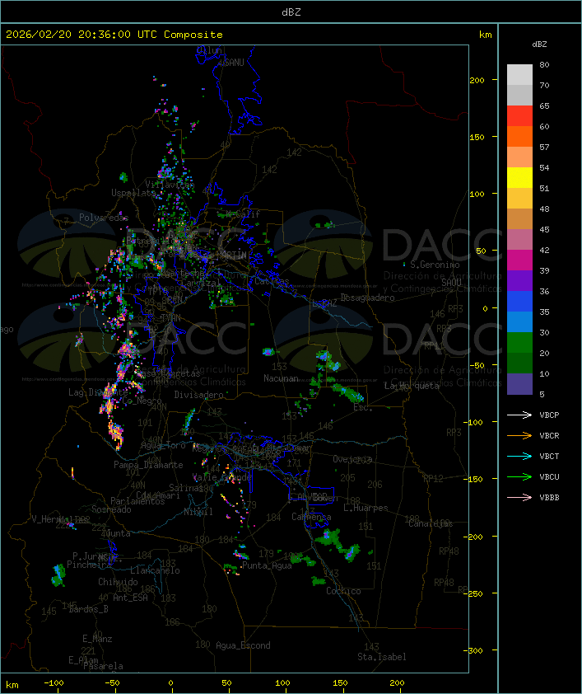
Task: Click the Nacunan label on the map
Action: (281, 378)
